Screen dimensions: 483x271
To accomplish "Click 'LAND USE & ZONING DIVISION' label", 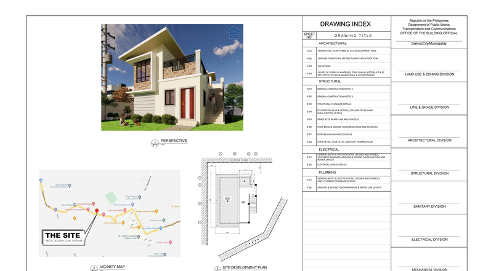I will 429,74.
